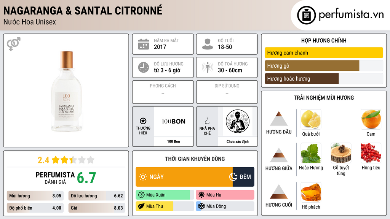Click the sillage icon beside Độ toả hương
The width and height of the screenshot is (390, 219).
[208, 67]
